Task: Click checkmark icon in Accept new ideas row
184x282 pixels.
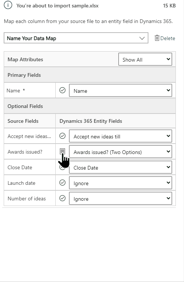Action: click(62, 136)
